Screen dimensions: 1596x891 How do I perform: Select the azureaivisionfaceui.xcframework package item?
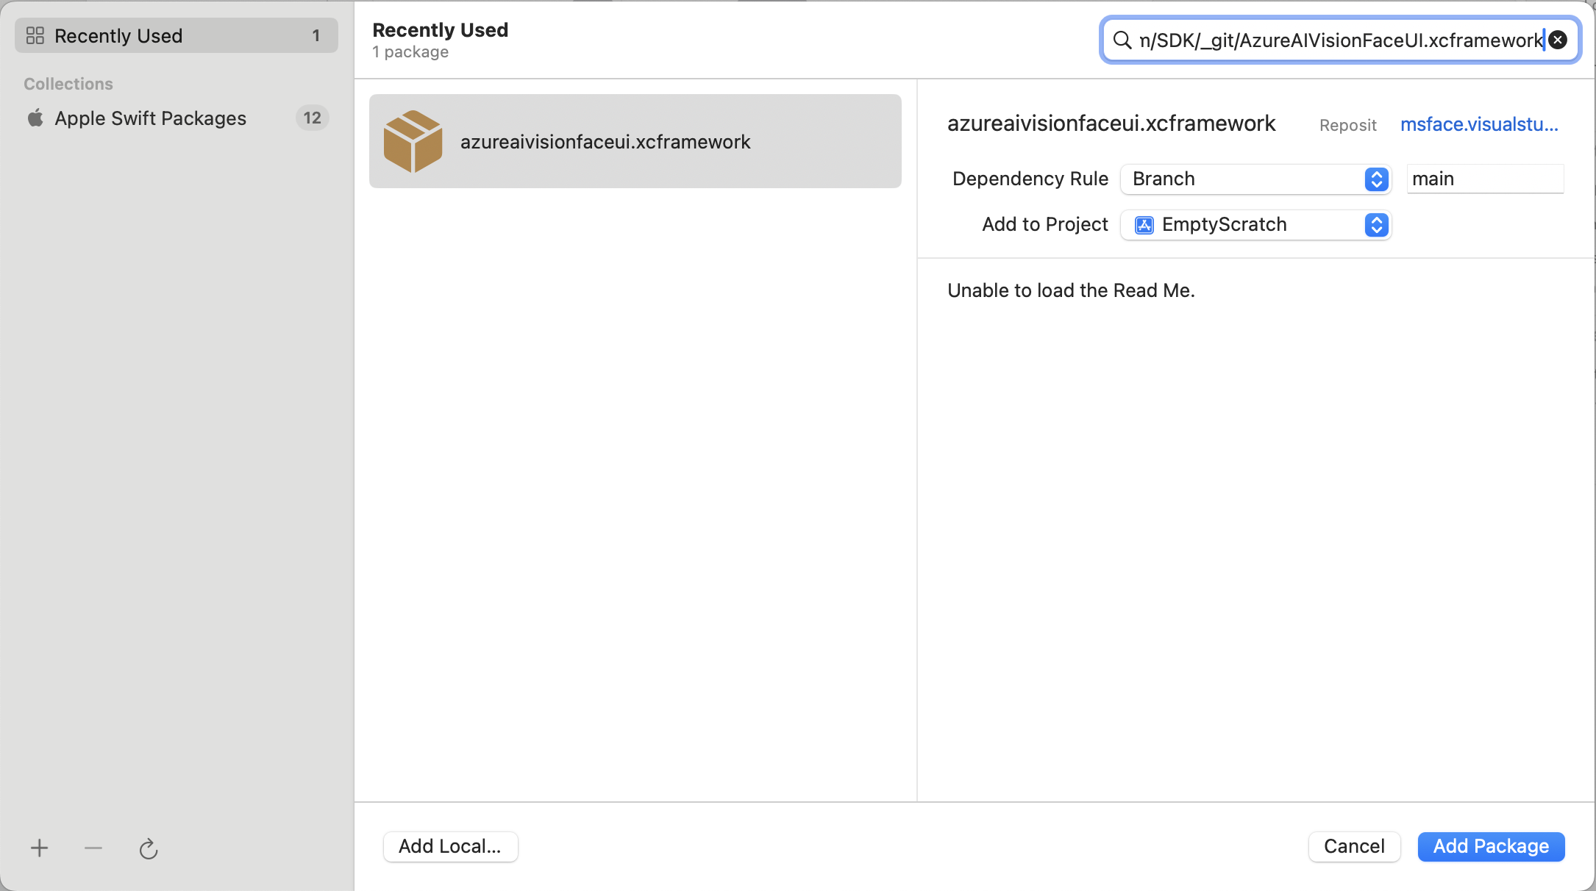pos(635,140)
